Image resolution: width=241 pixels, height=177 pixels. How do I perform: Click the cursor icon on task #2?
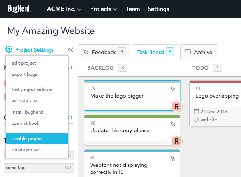coord(173,158)
